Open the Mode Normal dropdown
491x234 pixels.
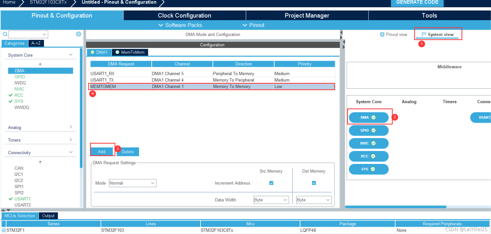(x=132, y=183)
